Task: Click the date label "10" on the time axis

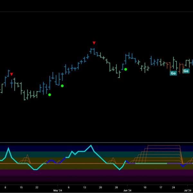Action: click(x=145, y=188)
